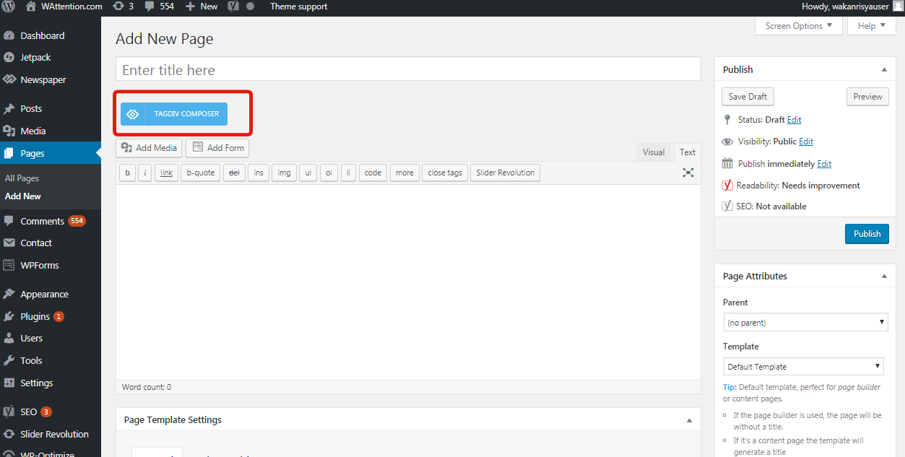905x457 pixels.
Task: Click the blue Publish button
Action: click(x=867, y=234)
